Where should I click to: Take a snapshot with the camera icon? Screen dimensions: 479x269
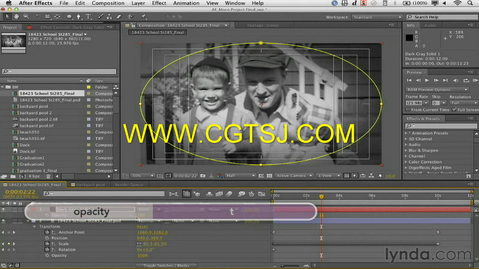[x=202, y=176]
